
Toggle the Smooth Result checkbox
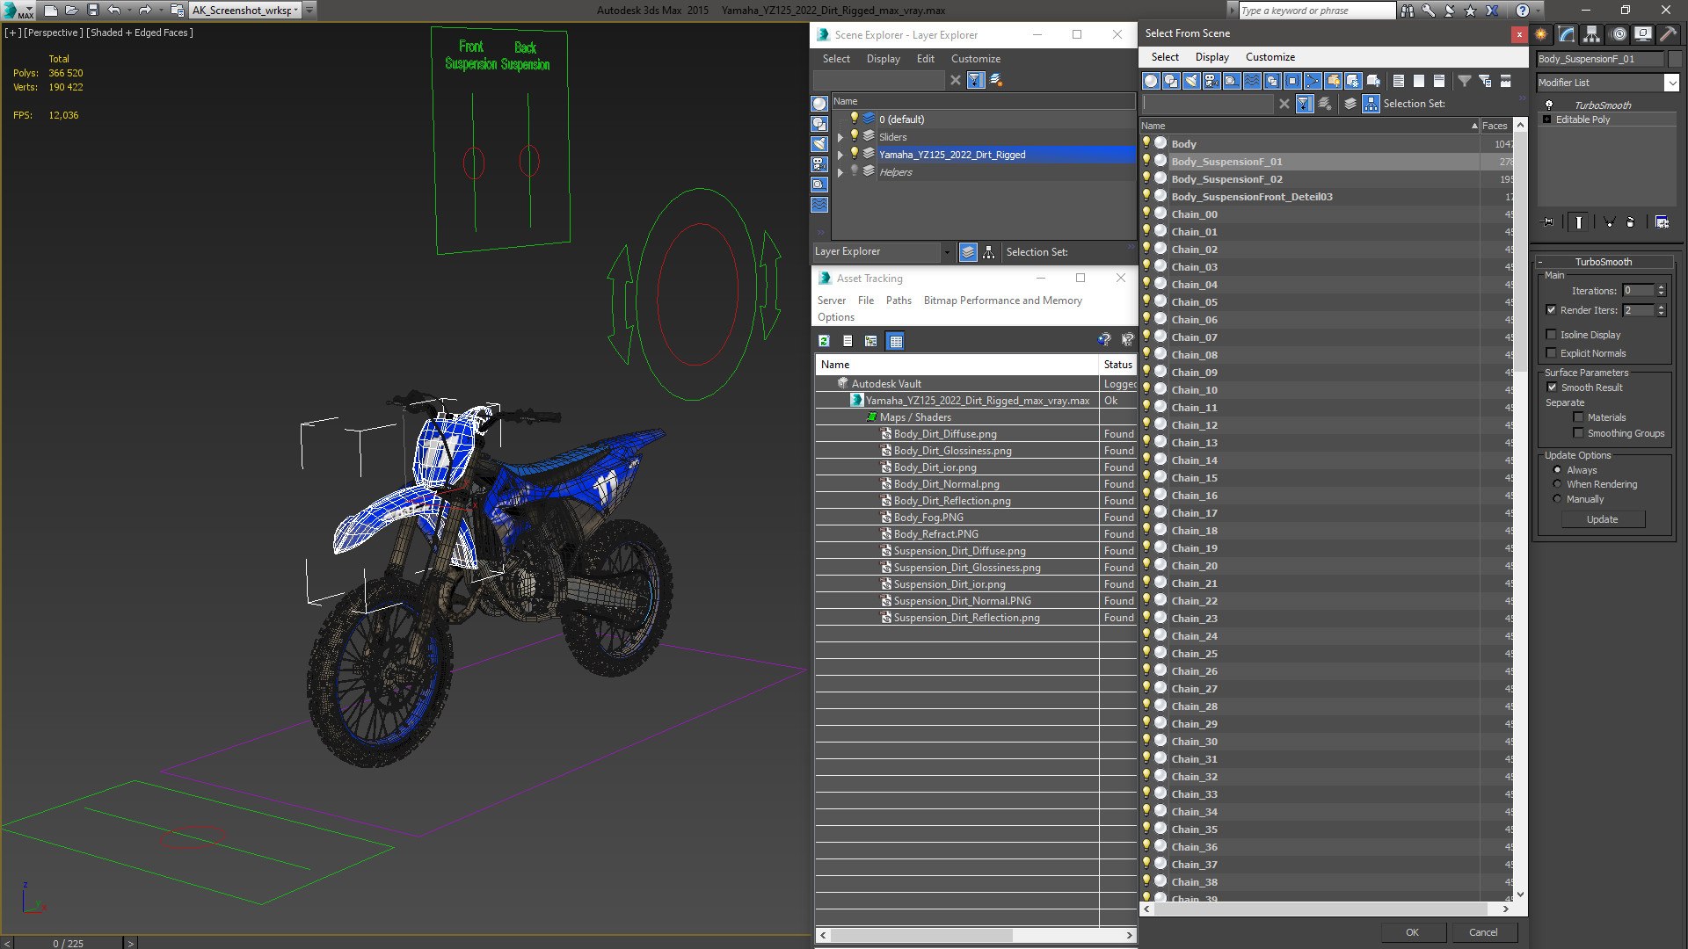click(1552, 388)
